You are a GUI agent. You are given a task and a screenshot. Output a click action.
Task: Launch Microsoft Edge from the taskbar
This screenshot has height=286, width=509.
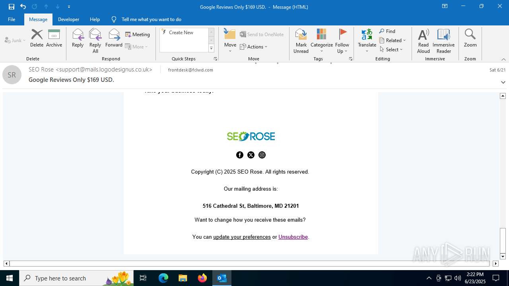(163, 278)
